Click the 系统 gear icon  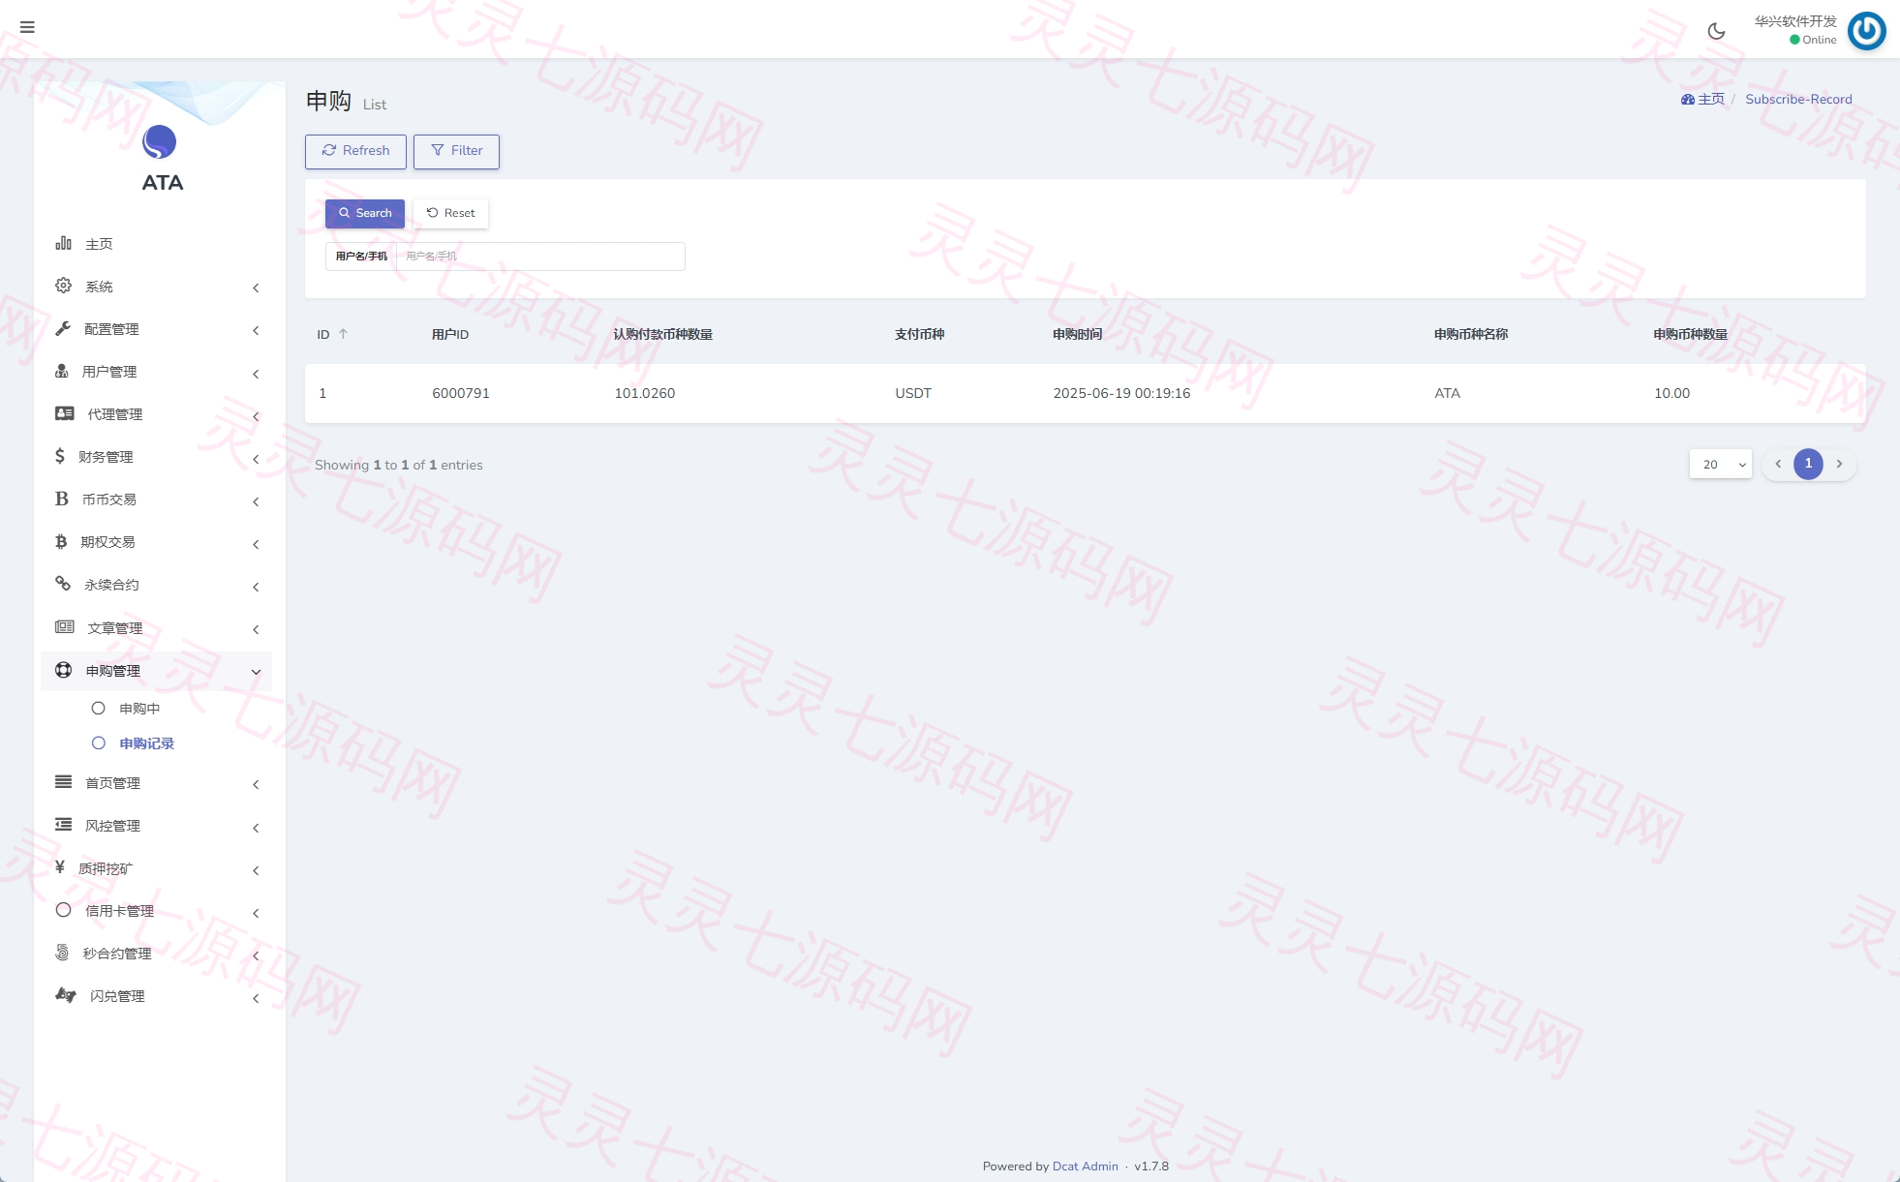click(63, 286)
